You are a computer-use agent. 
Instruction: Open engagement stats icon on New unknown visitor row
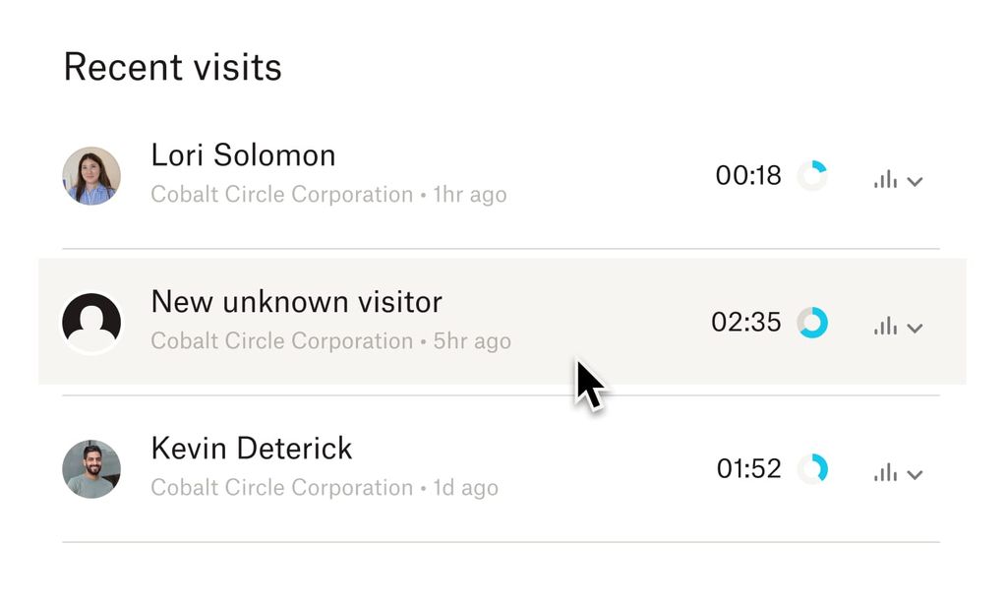click(884, 326)
